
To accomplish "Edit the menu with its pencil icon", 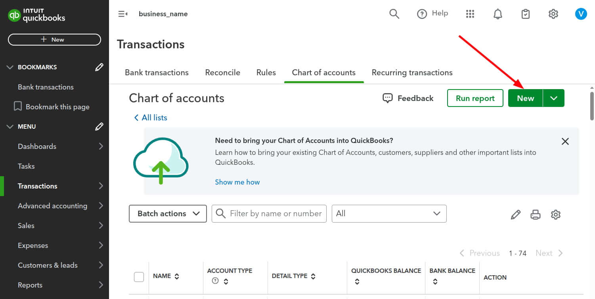I will click(x=99, y=126).
